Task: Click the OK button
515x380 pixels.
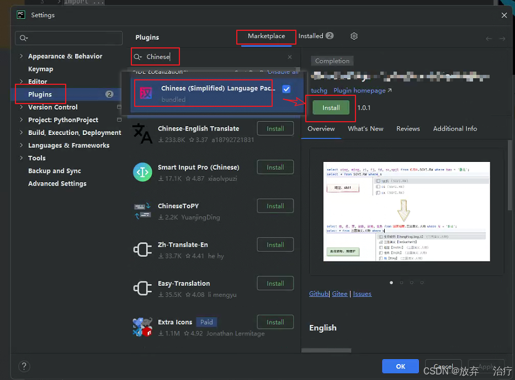Action: pos(400,366)
